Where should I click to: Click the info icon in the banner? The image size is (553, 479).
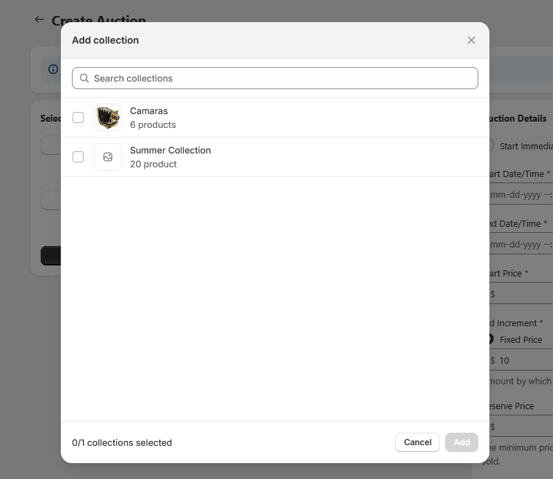pyautogui.click(x=53, y=69)
